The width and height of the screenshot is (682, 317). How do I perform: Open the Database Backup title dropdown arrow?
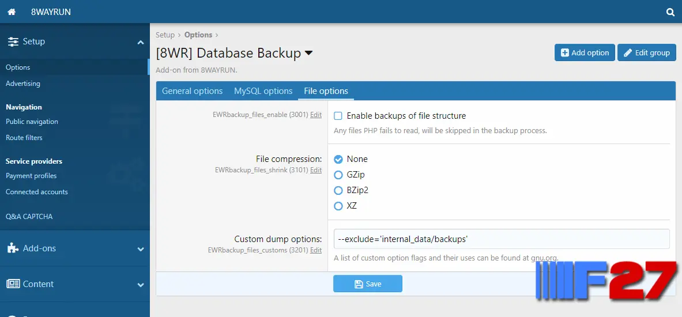308,53
